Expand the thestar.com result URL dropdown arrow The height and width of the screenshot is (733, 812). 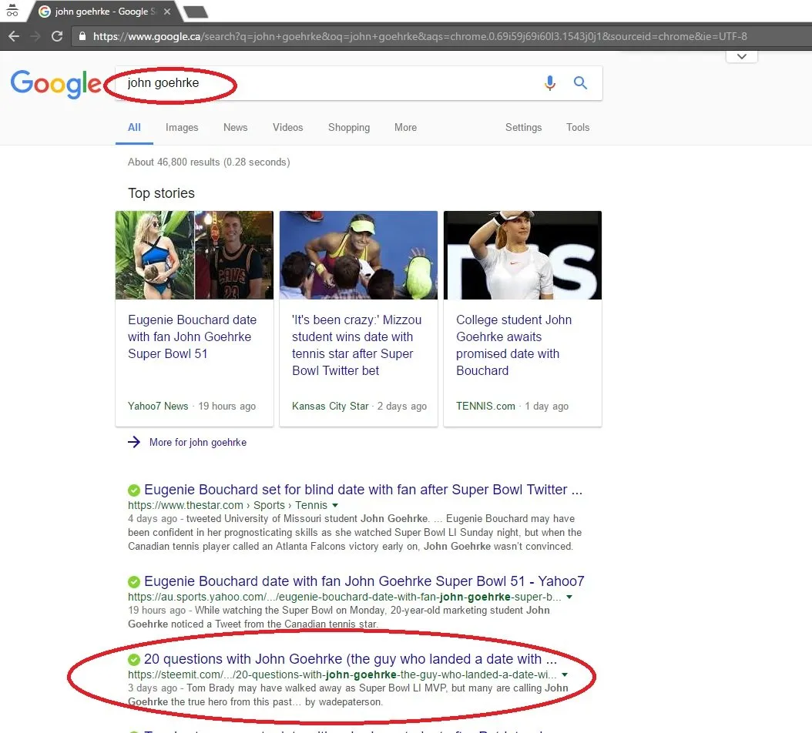335,505
